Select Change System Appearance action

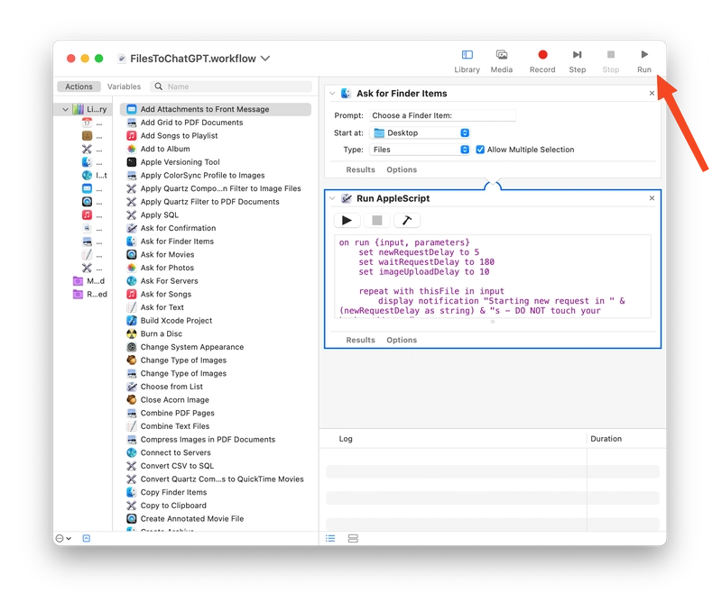point(191,347)
